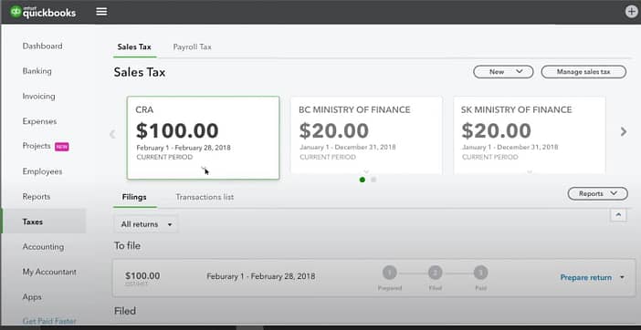The image size is (641, 330).
Task: Click the $100.00 amount in To file row
Action: coord(142,276)
